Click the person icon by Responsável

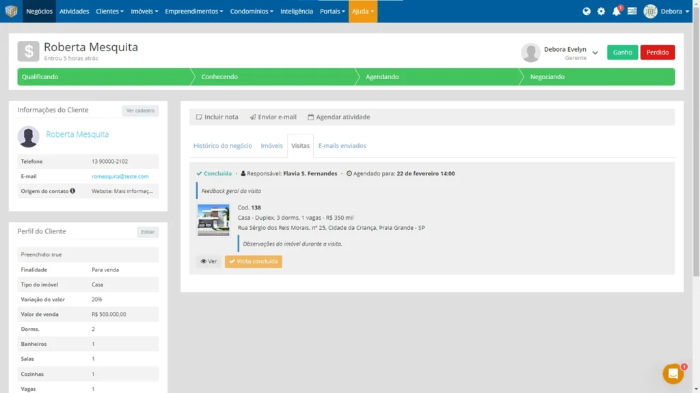tap(243, 173)
